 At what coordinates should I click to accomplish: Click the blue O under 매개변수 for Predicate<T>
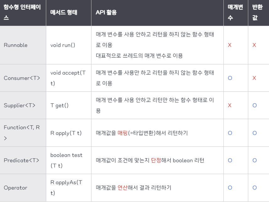click(x=230, y=160)
